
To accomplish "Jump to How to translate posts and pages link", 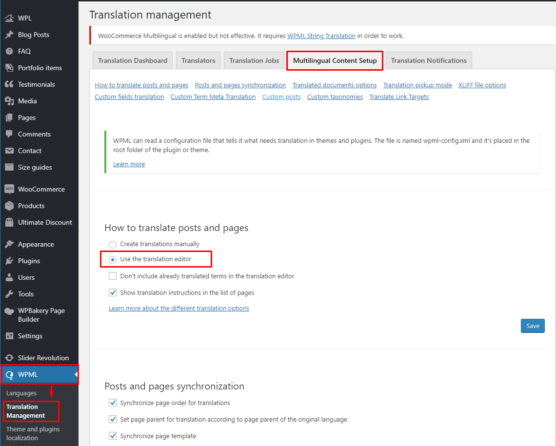I will [x=141, y=85].
